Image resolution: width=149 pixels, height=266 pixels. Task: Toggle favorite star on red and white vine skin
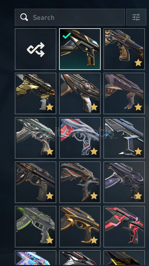(94, 151)
